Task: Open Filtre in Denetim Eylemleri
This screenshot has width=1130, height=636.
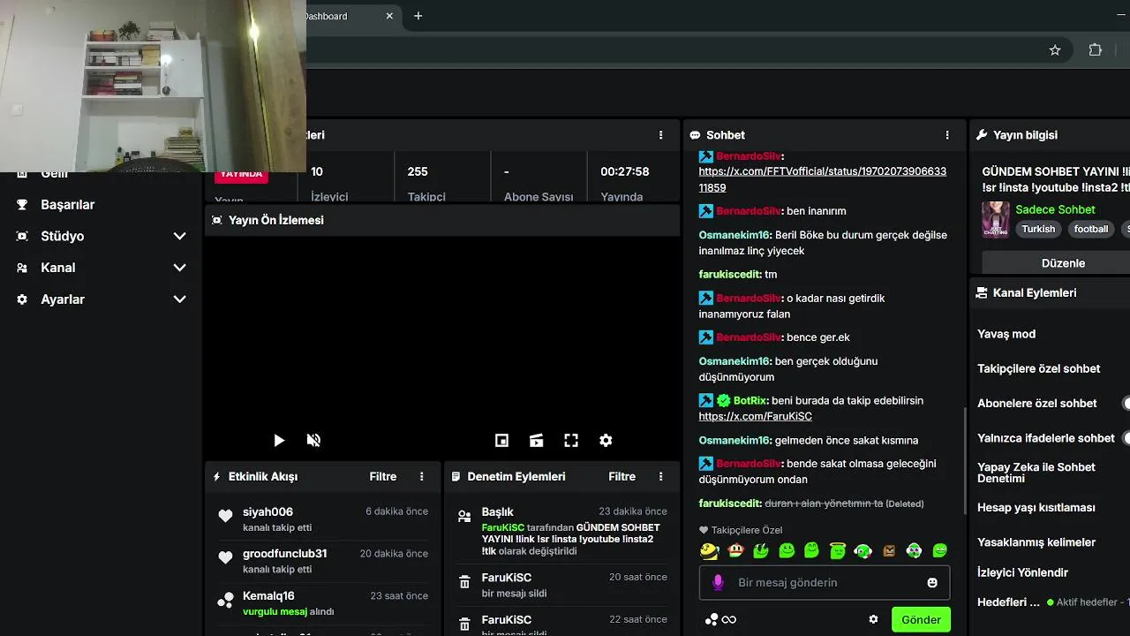Action: coord(622,476)
